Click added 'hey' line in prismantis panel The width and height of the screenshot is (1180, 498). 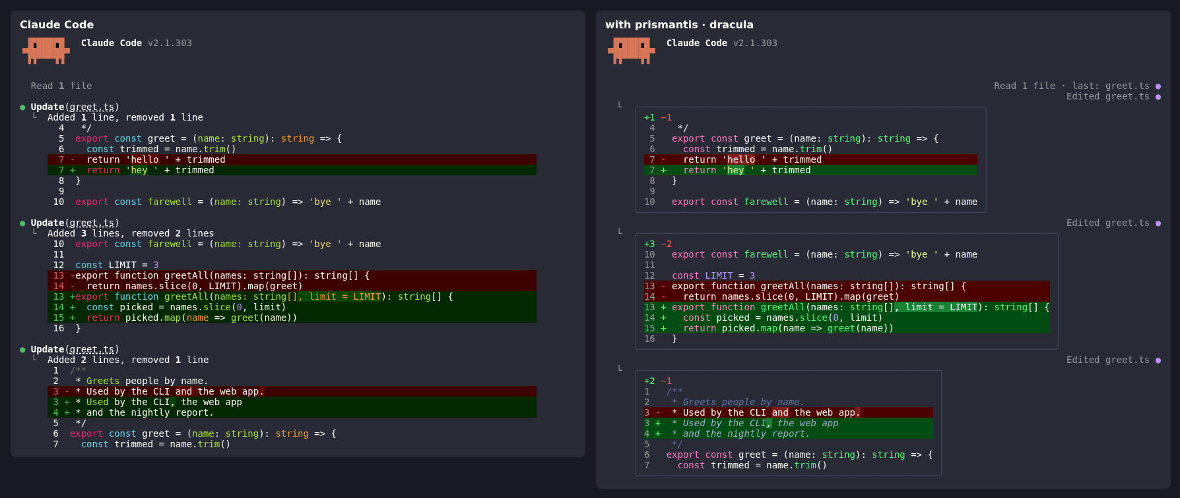[810, 170]
